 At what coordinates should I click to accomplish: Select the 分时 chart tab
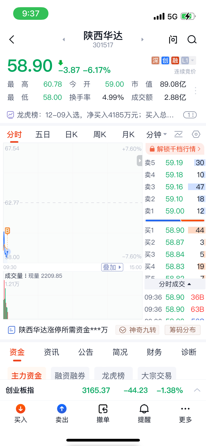[14, 134]
